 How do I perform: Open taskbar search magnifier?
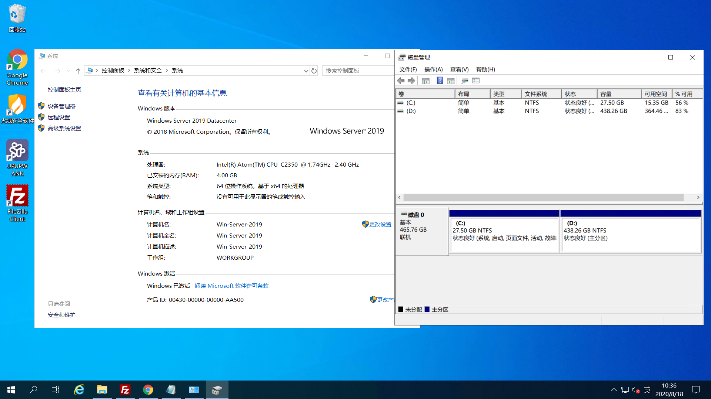coord(33,390)
